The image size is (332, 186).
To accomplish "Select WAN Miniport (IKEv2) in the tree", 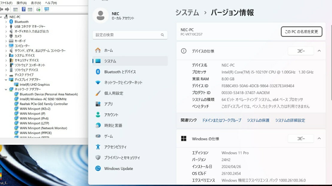I will click(x=35, y=109).
